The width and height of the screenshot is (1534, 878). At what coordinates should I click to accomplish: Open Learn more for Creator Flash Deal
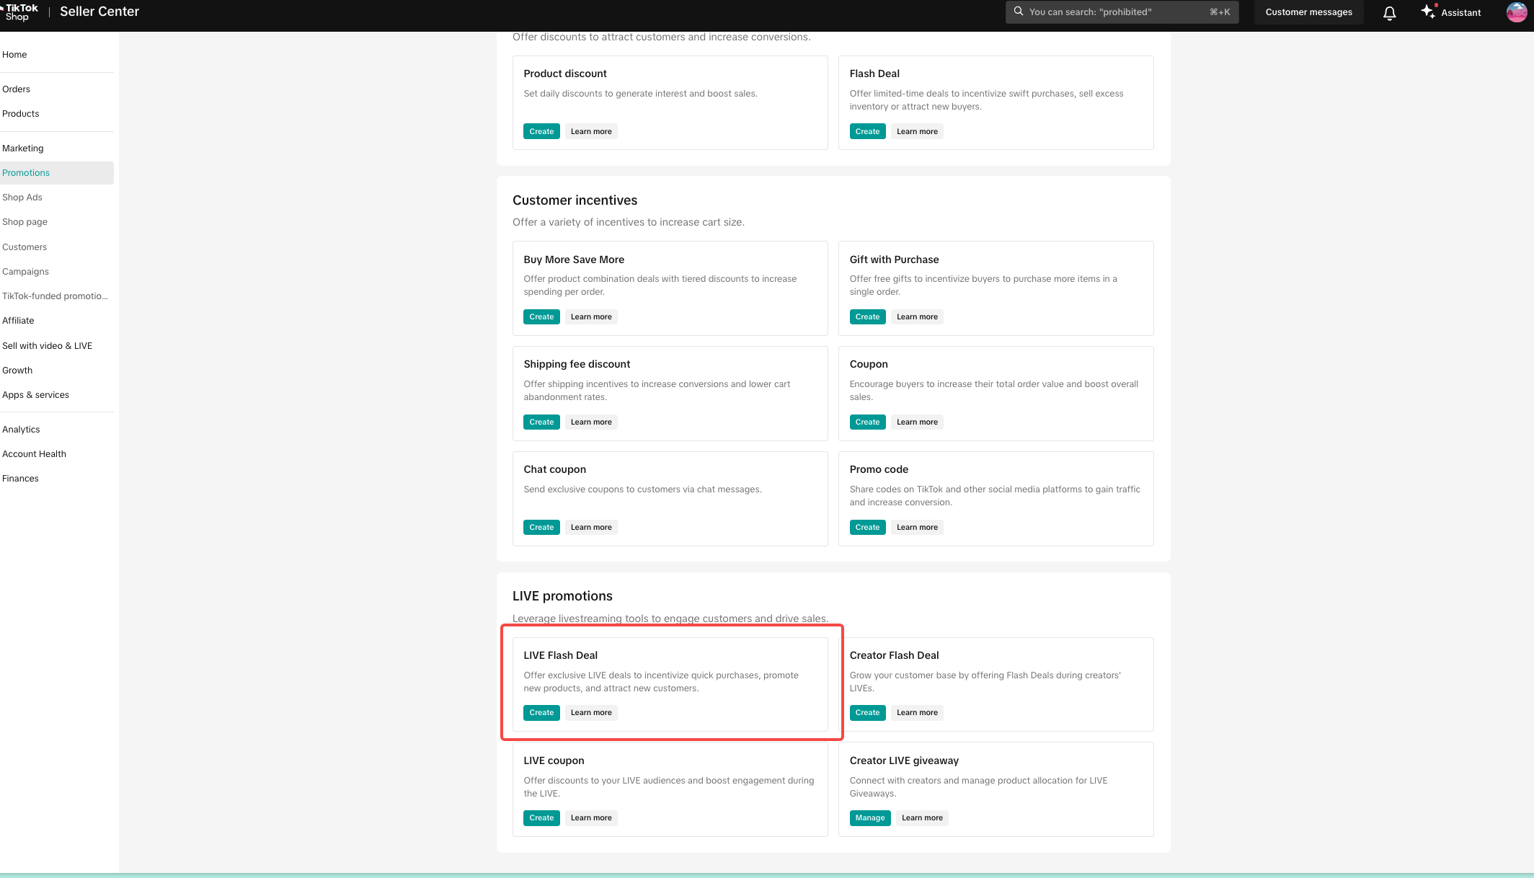917,712
